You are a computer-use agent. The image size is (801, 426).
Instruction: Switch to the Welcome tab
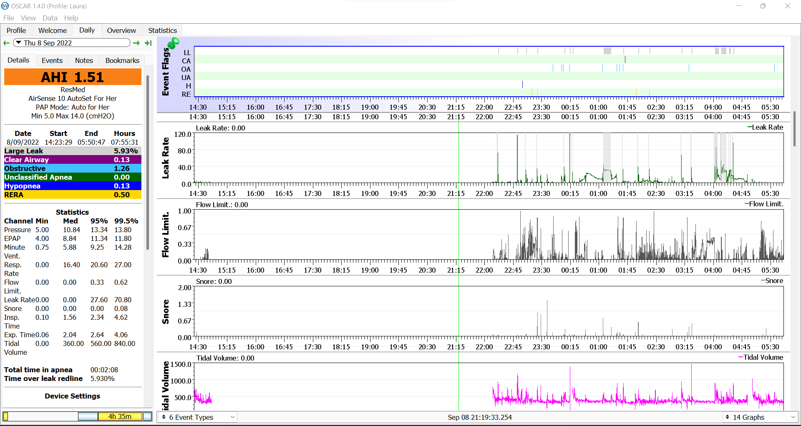[x=53, y=30]
